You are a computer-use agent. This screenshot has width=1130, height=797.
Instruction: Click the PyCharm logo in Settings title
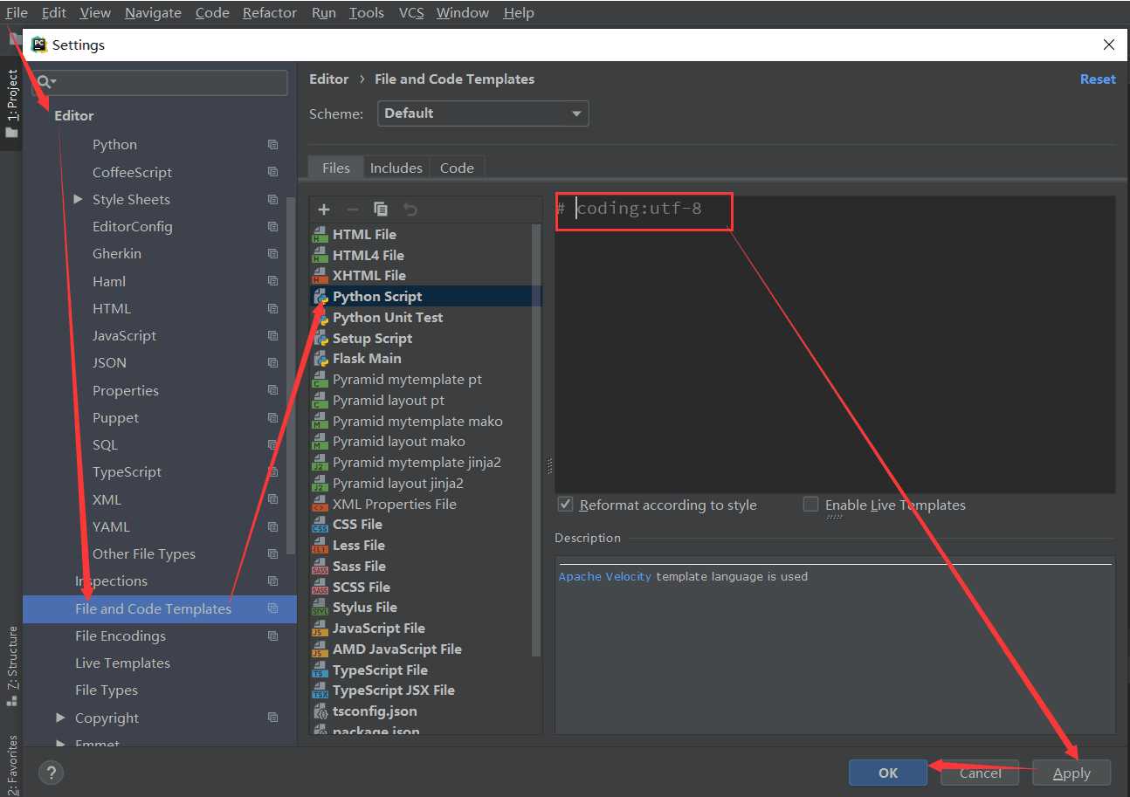[39, 45]
